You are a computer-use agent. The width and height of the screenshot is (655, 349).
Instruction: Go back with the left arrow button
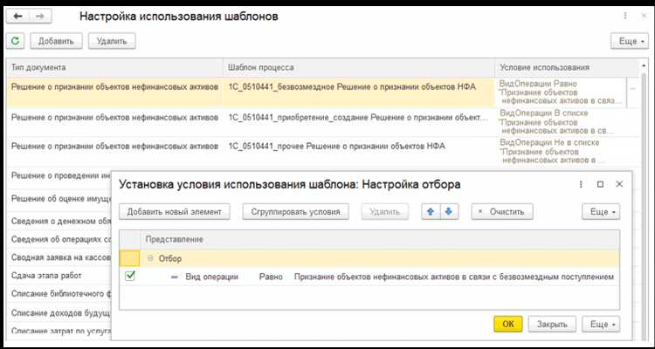point(17,17)
